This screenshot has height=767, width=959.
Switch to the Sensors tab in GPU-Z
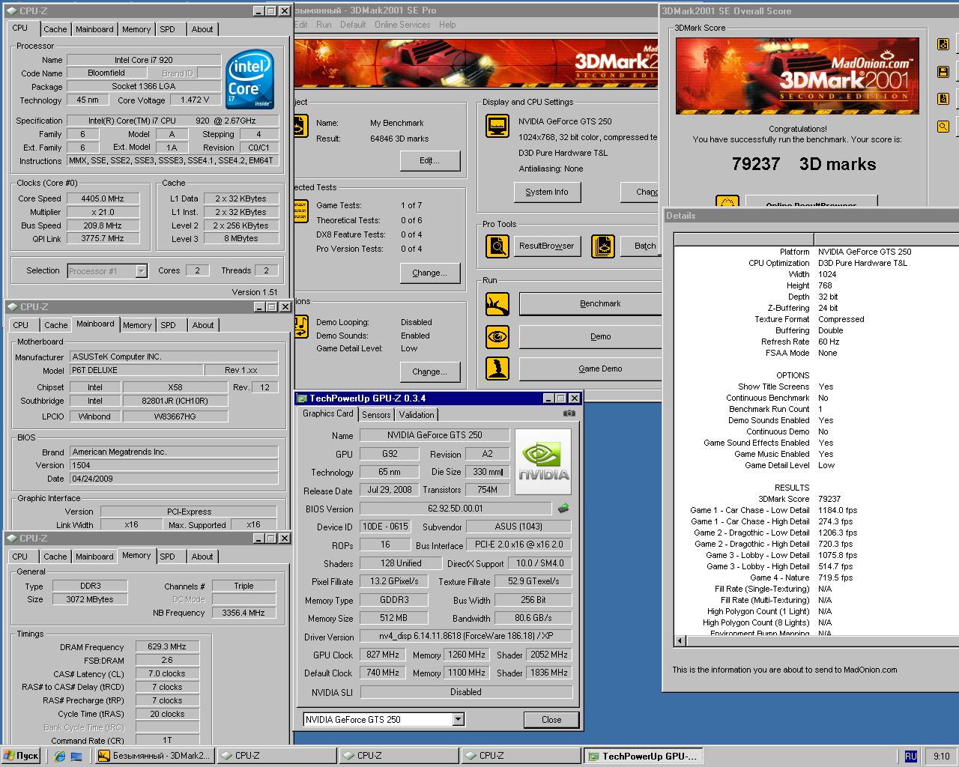(x=376, y=415)
